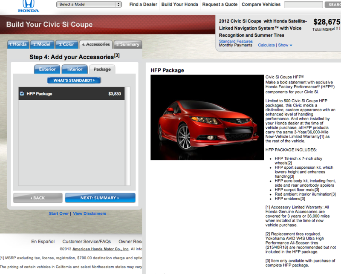Open the Standard Features link
This screenshot has width=341, height=274.
235,41
